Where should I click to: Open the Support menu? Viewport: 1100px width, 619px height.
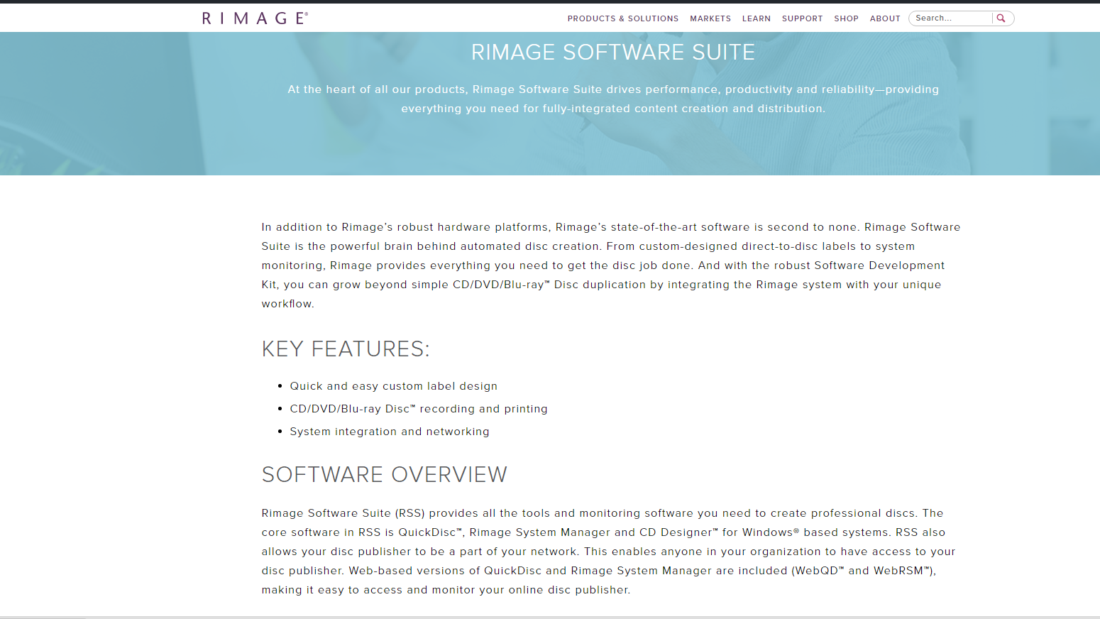[803, 18]
